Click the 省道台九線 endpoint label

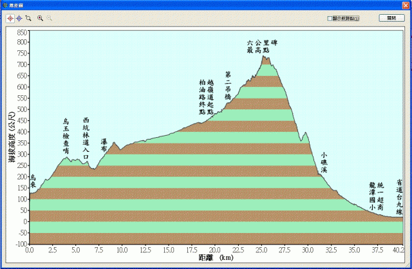coord(399,198)
